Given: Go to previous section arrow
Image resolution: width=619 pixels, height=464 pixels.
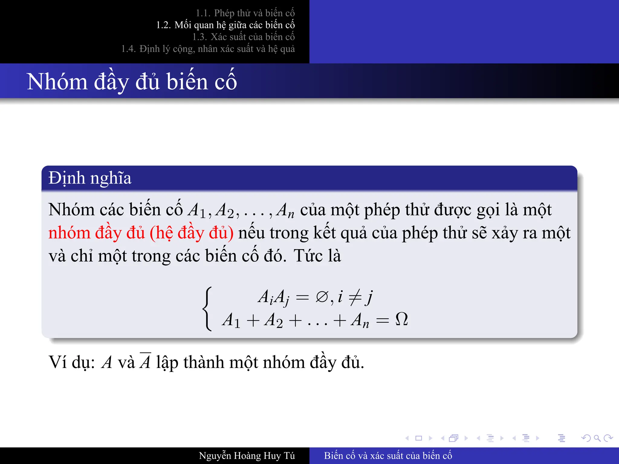Looking at the screenshot, I should tap(514, 438).
